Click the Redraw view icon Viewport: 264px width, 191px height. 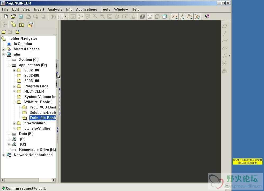(x=73, y=16)
